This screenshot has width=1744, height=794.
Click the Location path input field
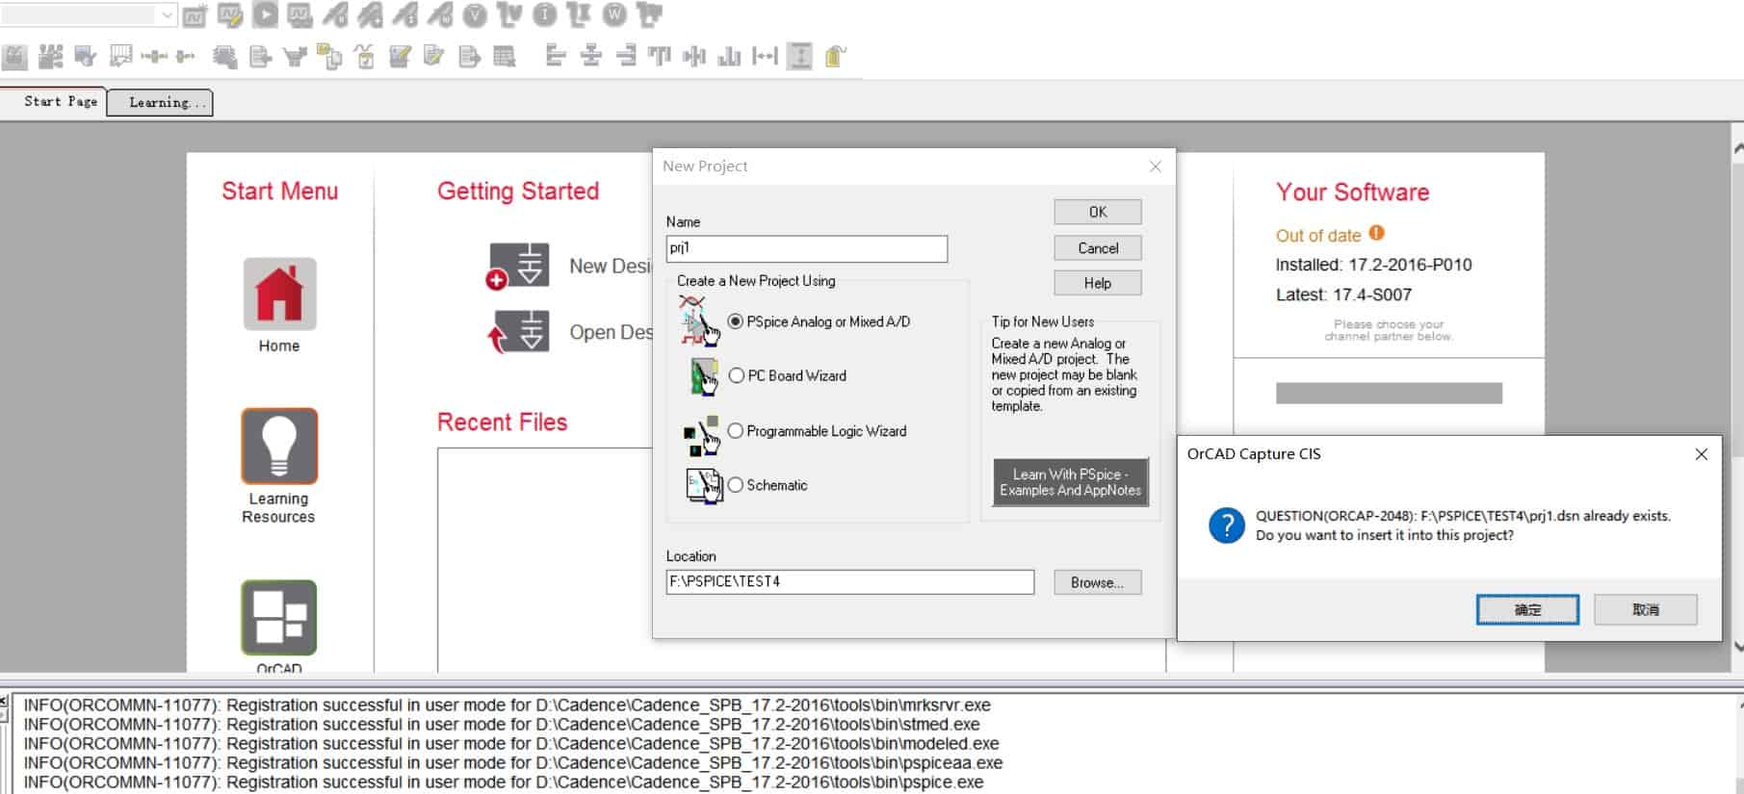(850, 581)
